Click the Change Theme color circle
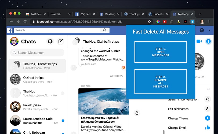218x134 pixels. pos(208,118)
